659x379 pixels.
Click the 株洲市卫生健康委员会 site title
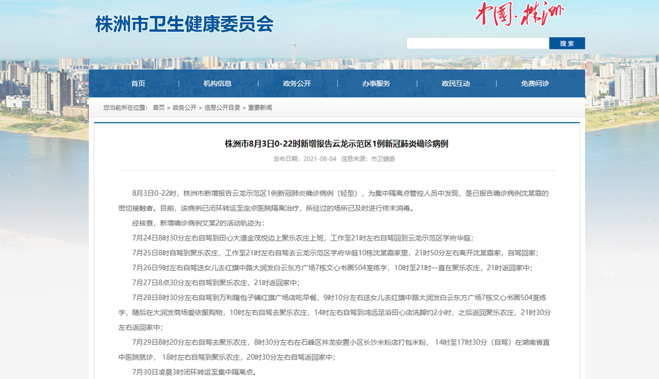tap(184, 24)
